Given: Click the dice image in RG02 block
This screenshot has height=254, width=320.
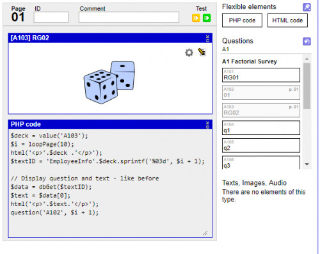Looking at the screenshot, I should [x=109, y=83].
